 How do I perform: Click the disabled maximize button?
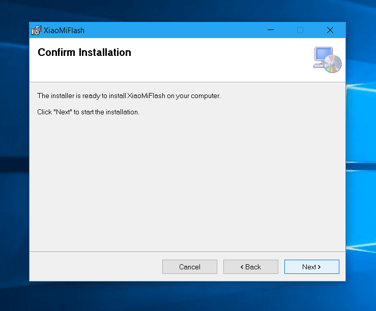point(300,30)
